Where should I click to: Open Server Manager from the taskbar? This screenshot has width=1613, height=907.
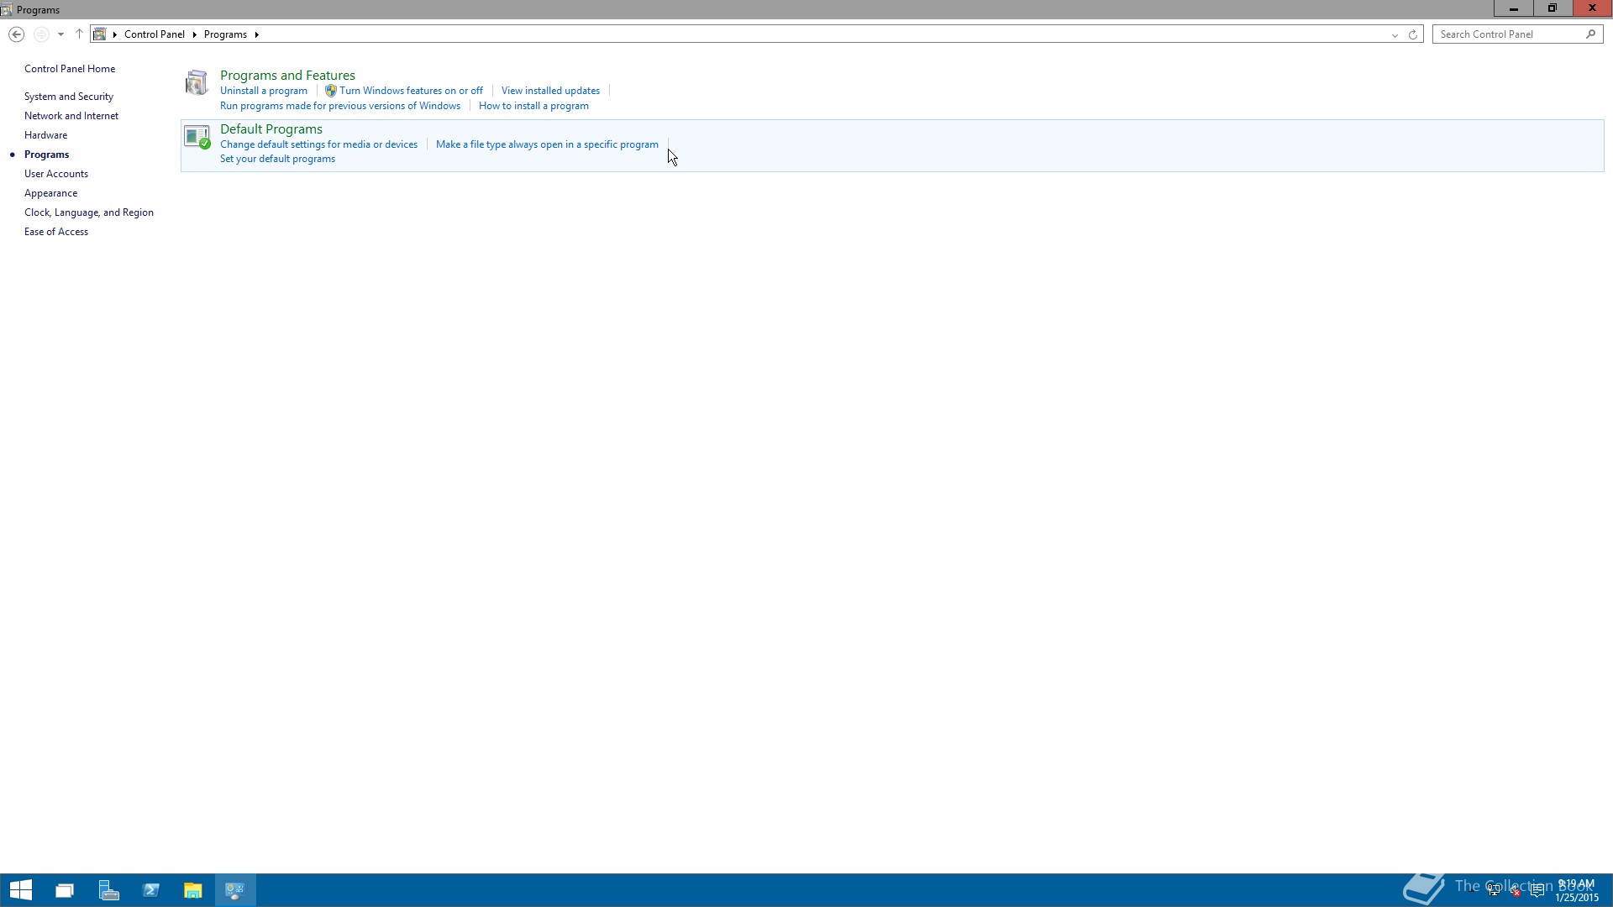[108, 890]
